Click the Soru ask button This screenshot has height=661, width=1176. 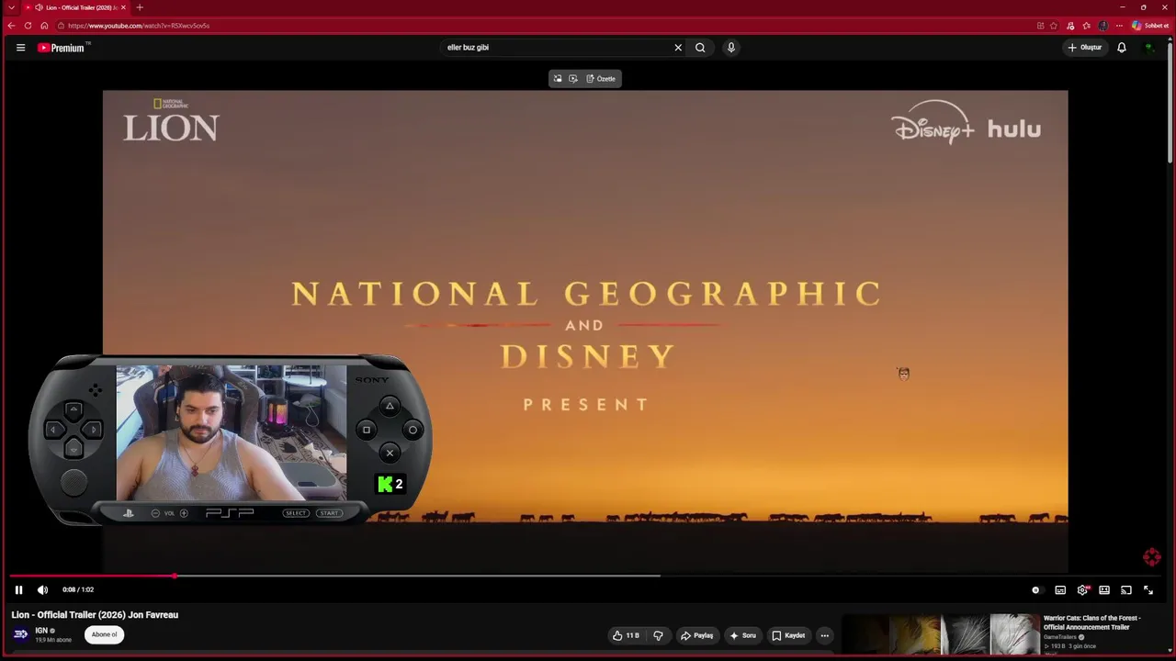(743, 635)
